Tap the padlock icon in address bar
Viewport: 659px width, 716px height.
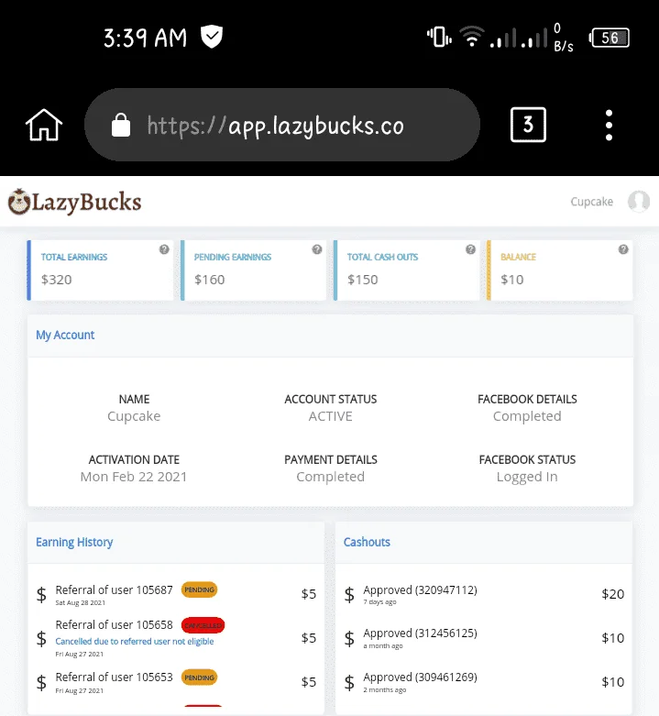tap(121, 125)
